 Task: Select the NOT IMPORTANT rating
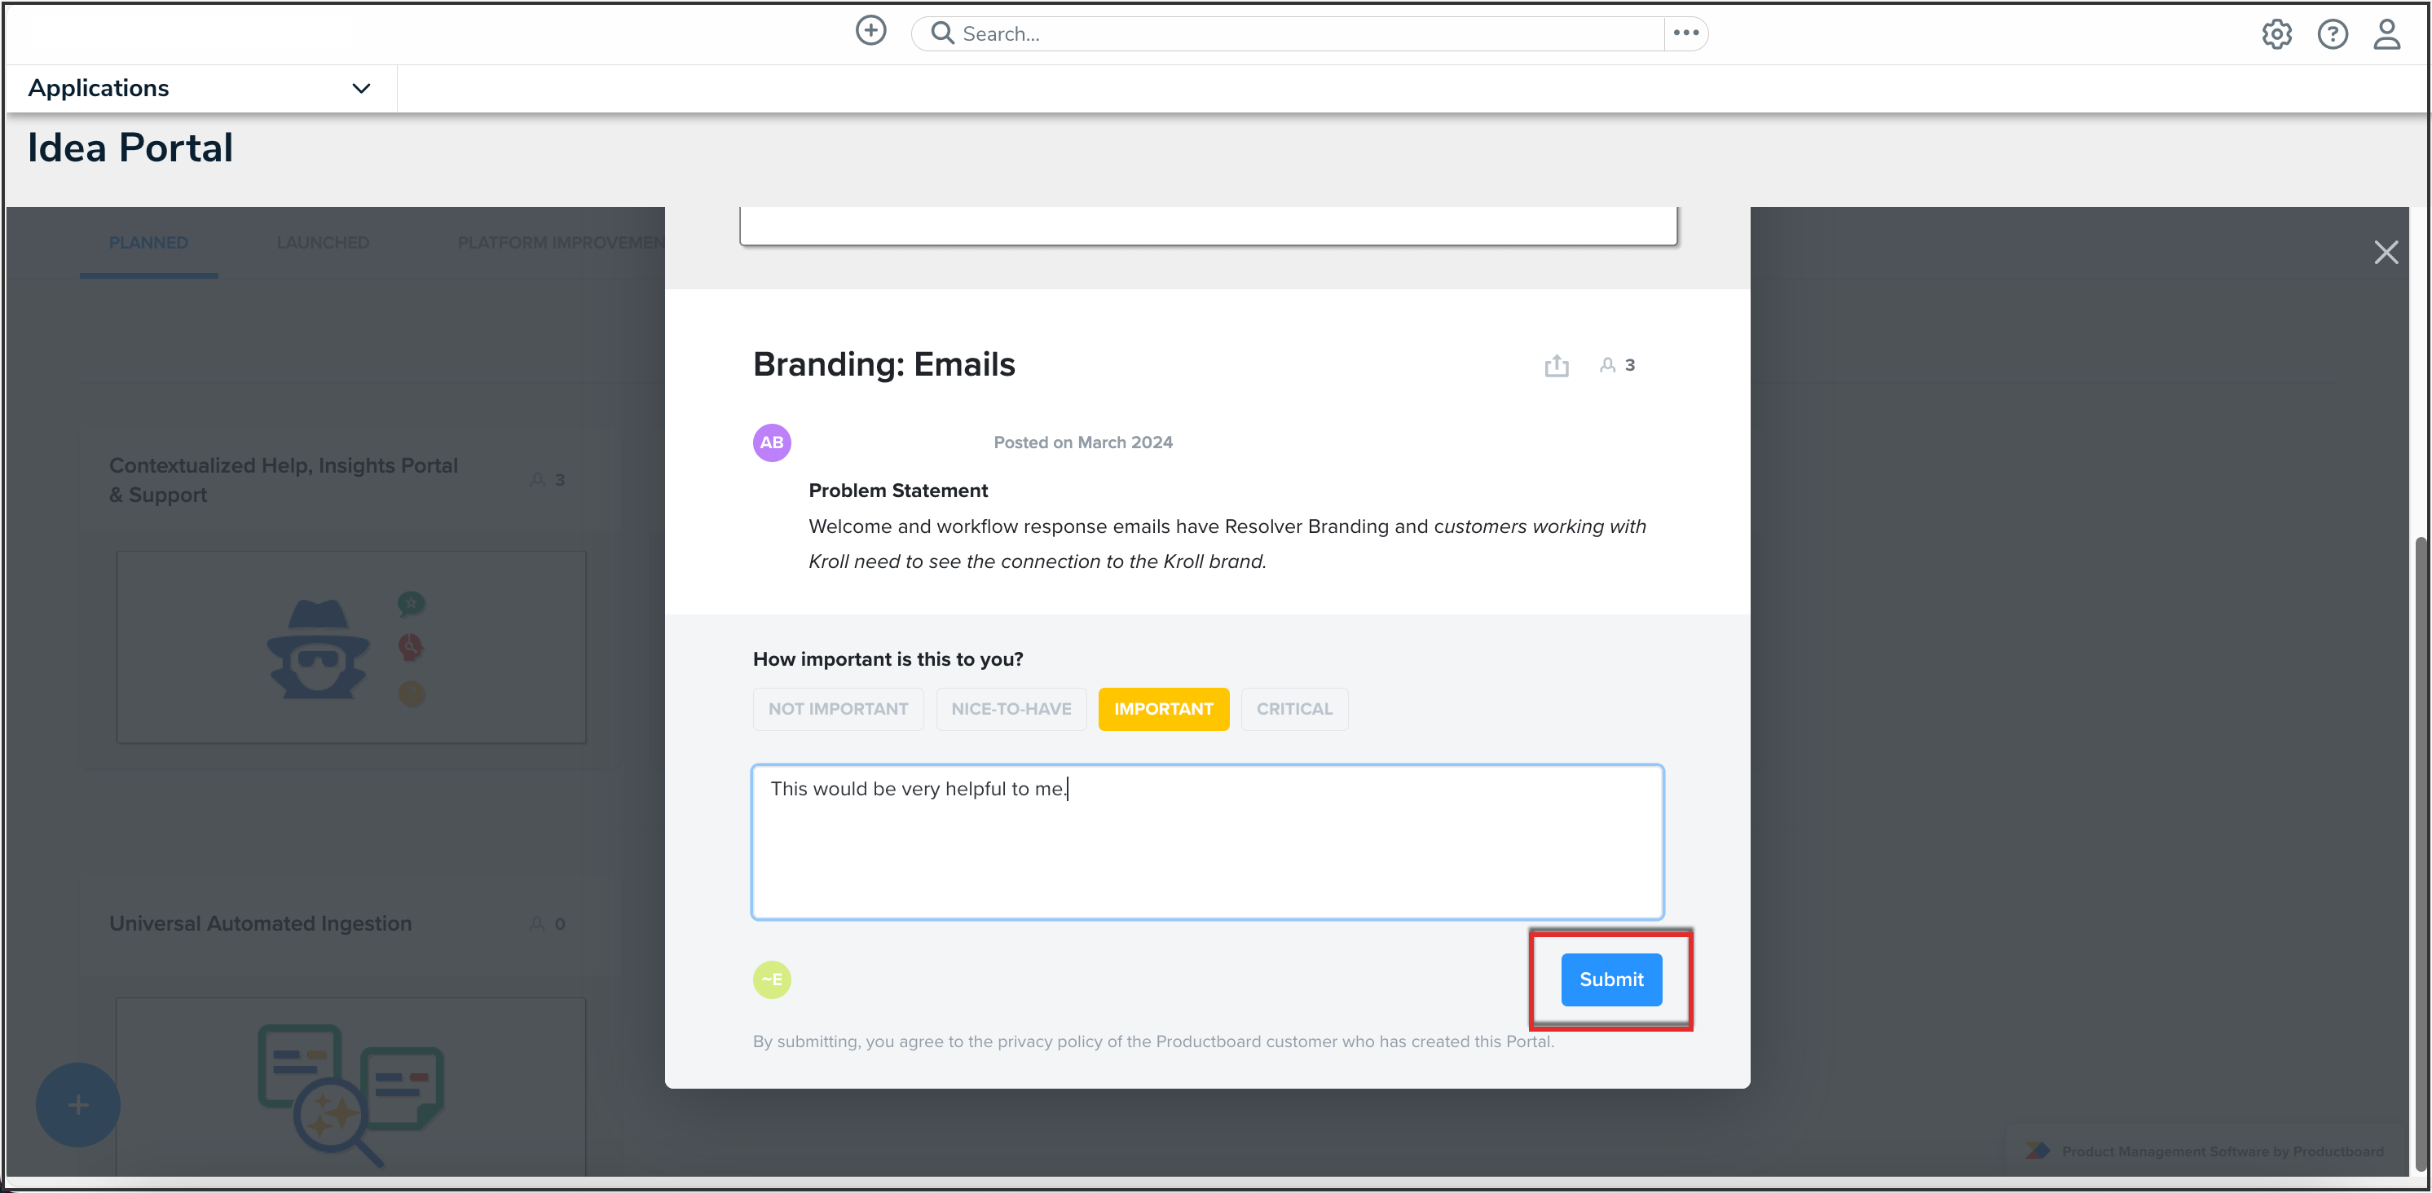(x=837, y=709)
